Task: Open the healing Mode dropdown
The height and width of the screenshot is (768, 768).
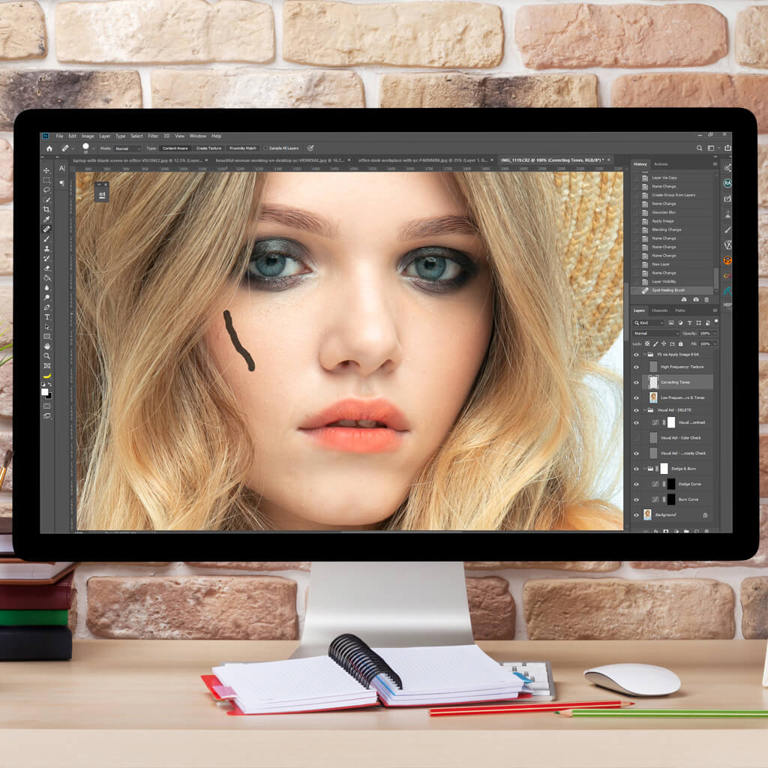Action: pos(126,148)
